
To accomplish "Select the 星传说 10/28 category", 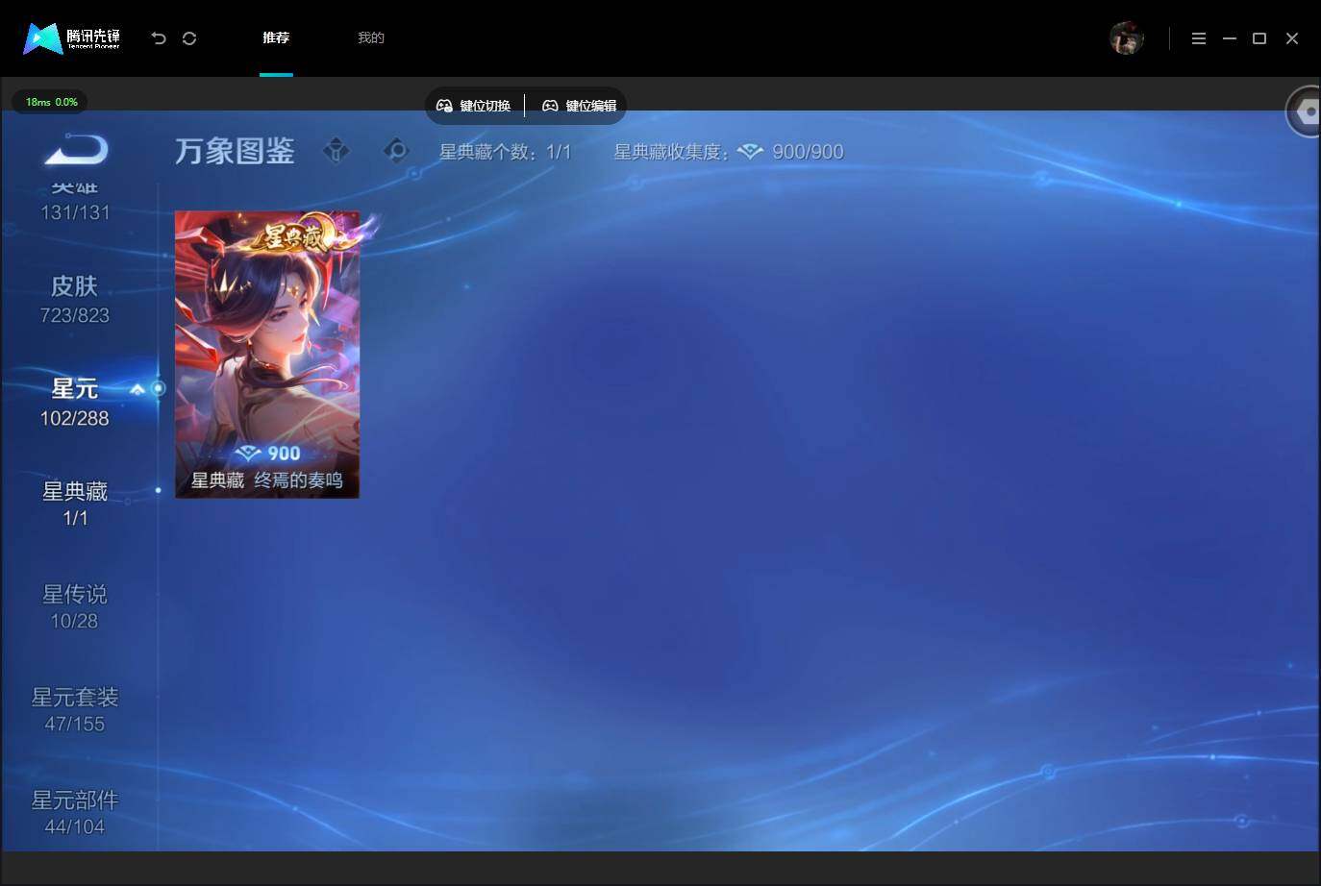I will [x=75, y=607].
